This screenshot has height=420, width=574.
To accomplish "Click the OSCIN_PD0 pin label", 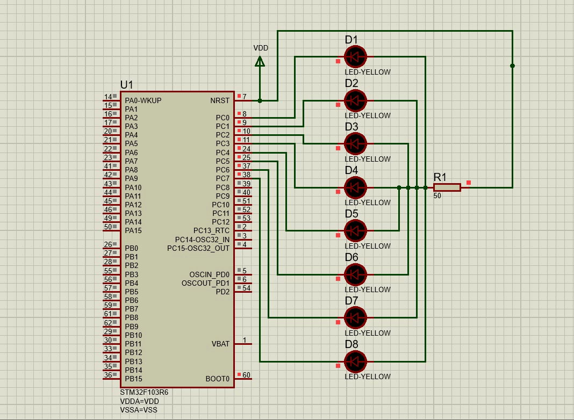I will coord(210,274).
